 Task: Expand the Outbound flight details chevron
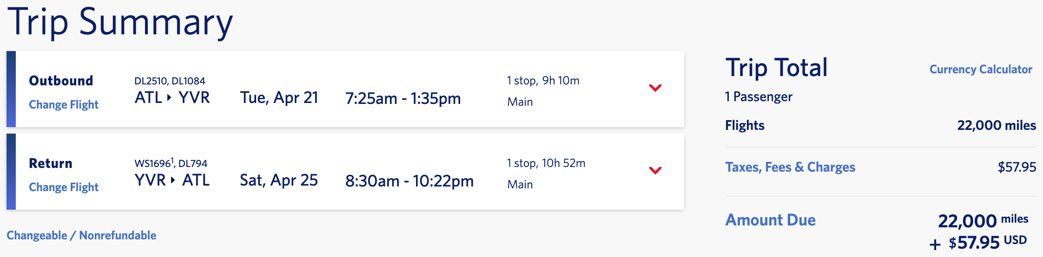tap(655, 88)
